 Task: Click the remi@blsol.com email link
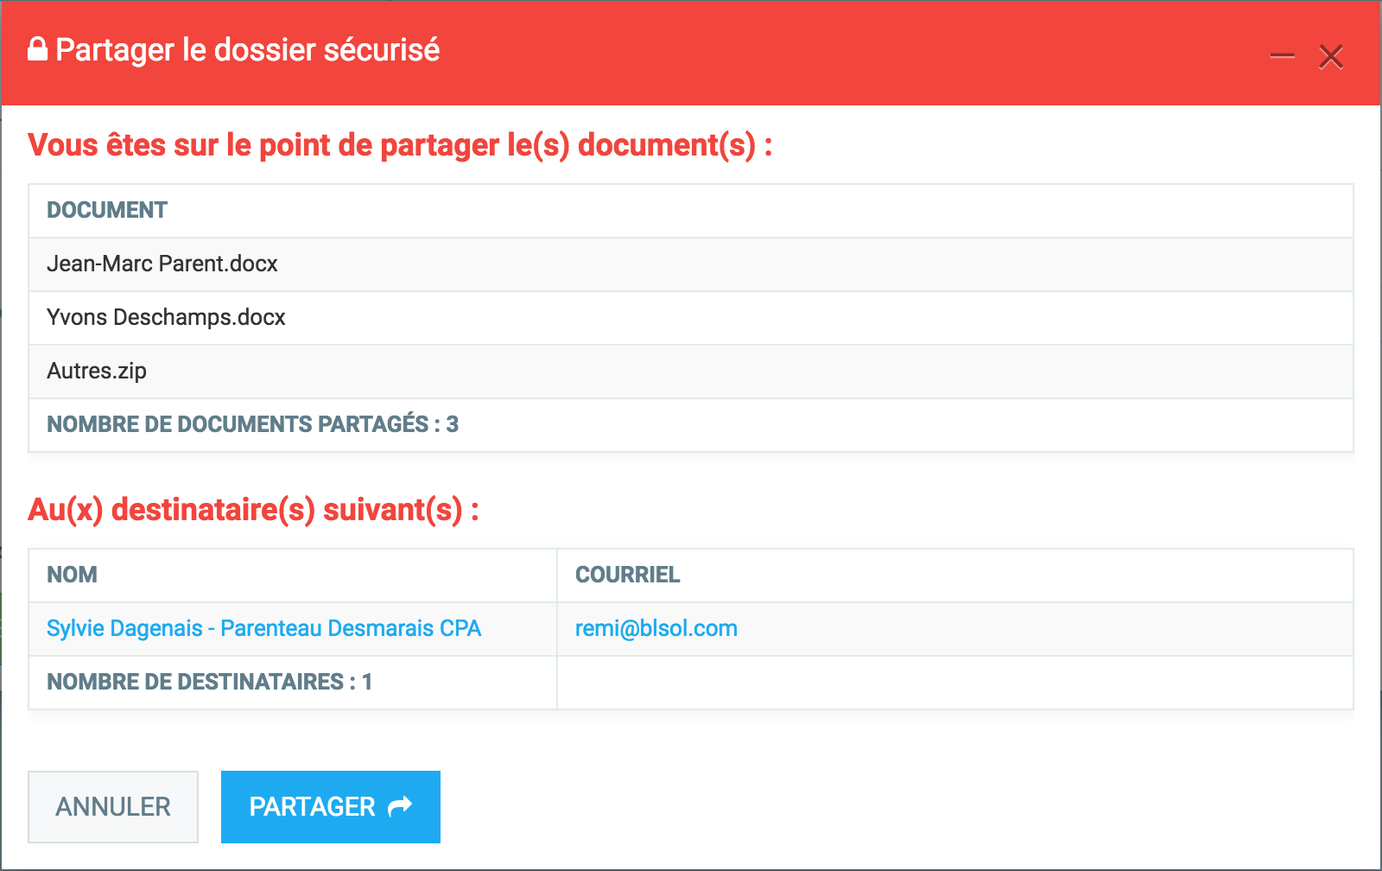pyautogui.click(x=656, y=628)
